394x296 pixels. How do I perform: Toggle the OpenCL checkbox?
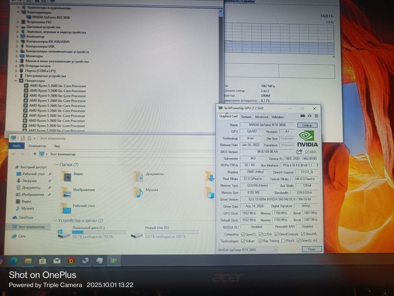click(243, 234)
